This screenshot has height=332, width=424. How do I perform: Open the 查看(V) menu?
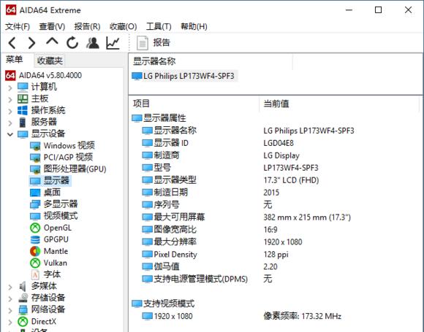pos(52,26)
